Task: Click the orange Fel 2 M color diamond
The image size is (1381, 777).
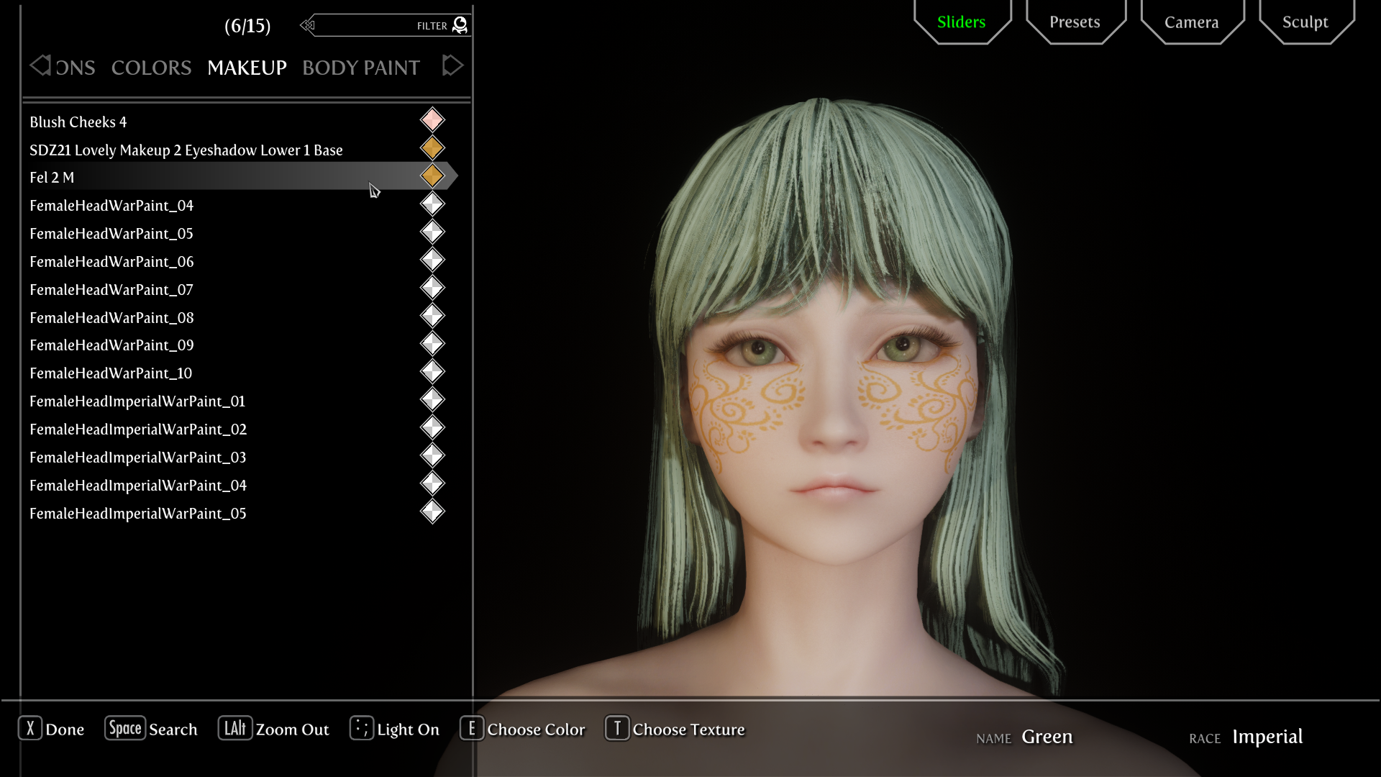Action: click(432, 176)
